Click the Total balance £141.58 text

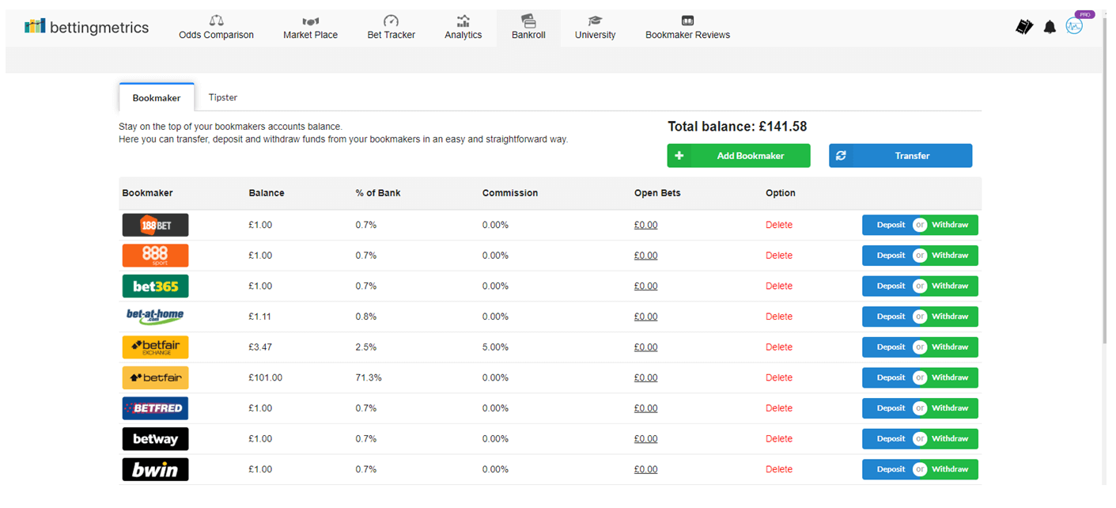(737, 127)
